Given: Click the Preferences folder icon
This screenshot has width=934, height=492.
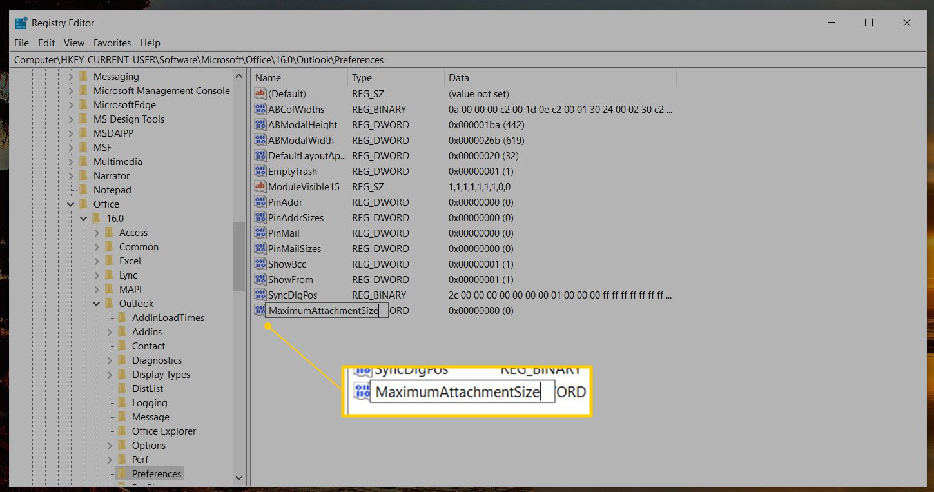Looking at the screenshot, I should [122, 473].
